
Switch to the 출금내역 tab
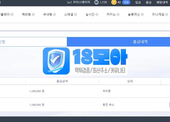coord(118,42)
